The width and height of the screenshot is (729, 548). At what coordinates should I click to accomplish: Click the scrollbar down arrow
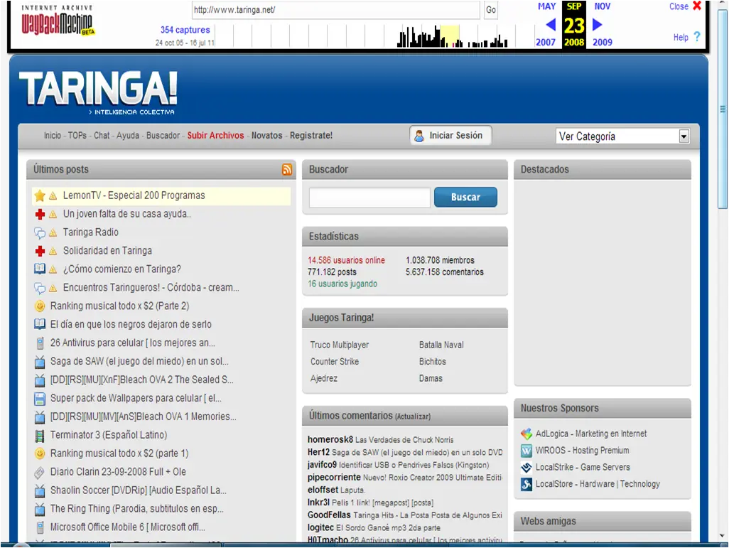pos(723,535)
